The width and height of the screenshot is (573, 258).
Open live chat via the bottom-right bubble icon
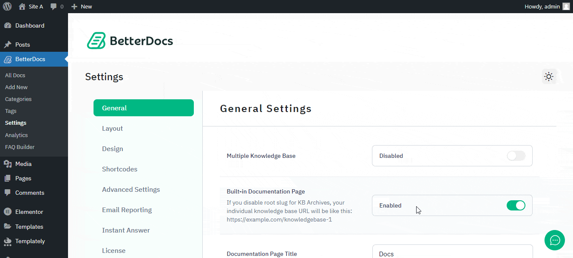coord(554,240)
